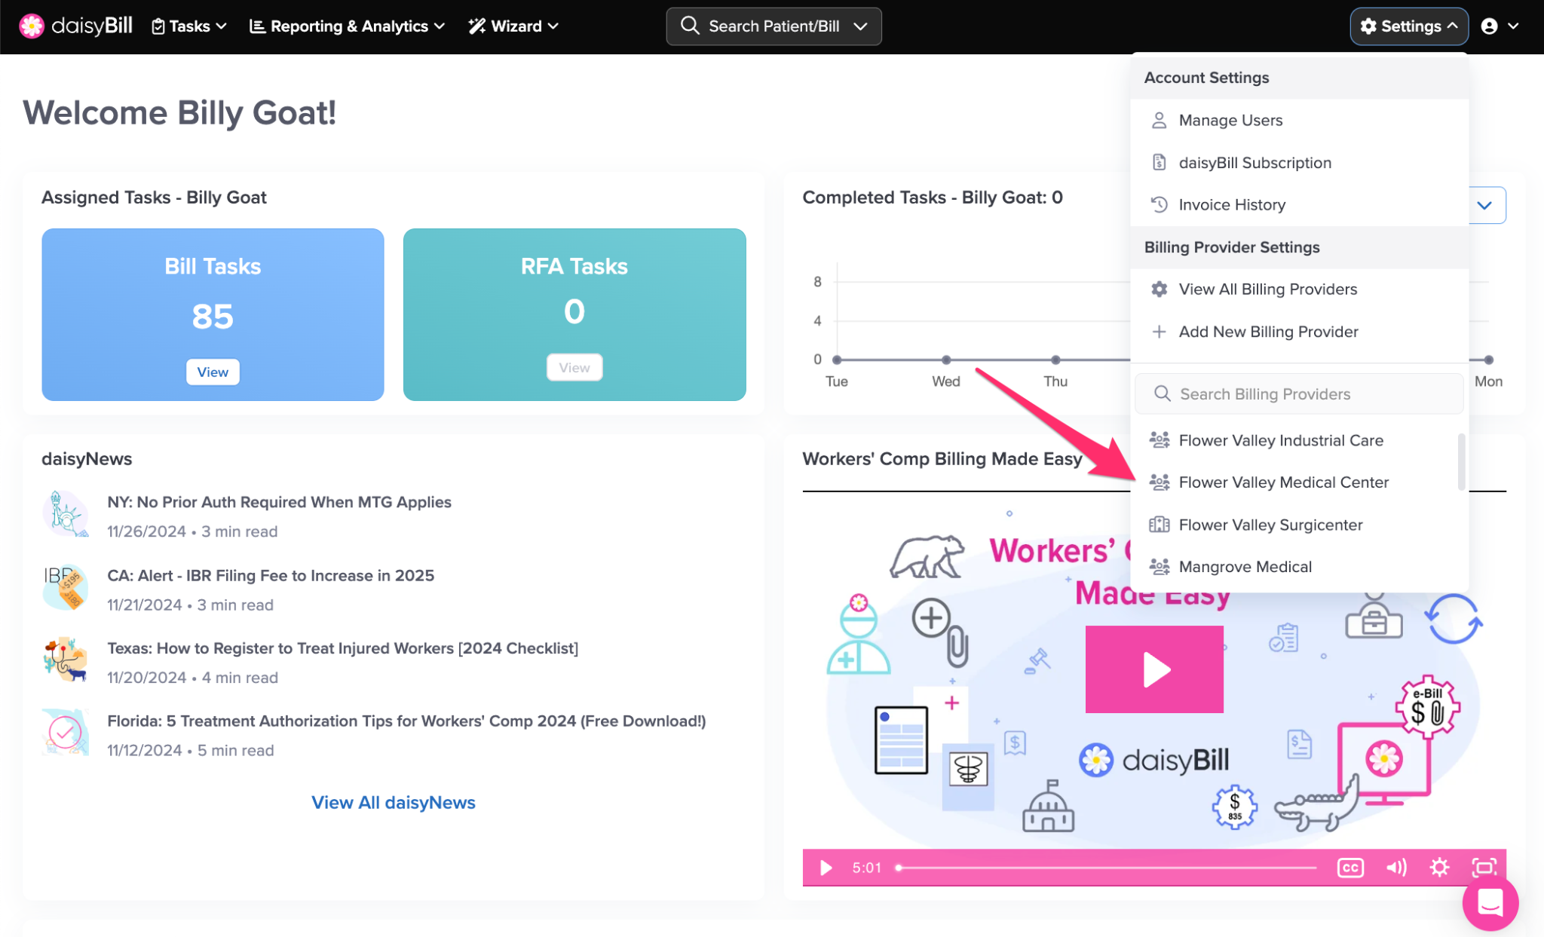Open the Reporting & Analytics dropdown
The height and width of the screenshot is (937, 1544).
click(347, 26)
